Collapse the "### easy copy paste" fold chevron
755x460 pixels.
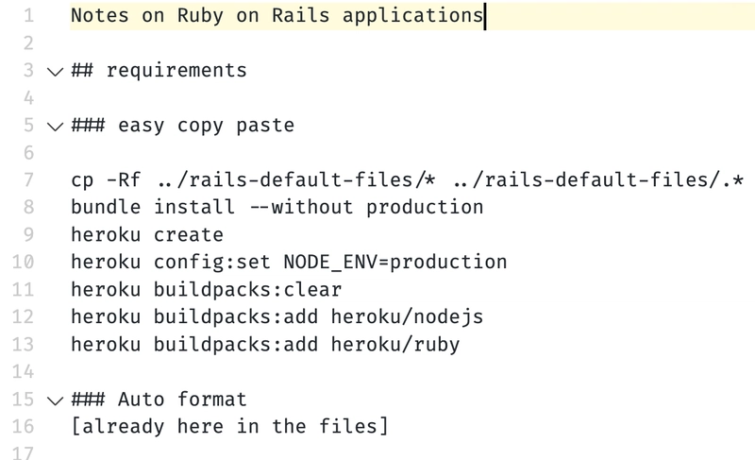coord(56,127)
